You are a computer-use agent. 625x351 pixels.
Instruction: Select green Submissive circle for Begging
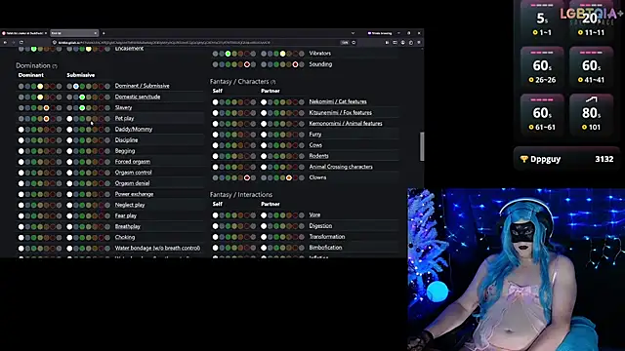(82, 151)
